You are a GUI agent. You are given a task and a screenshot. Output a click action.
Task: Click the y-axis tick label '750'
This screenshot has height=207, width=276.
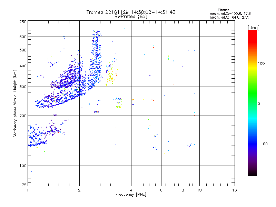point(23,22)
